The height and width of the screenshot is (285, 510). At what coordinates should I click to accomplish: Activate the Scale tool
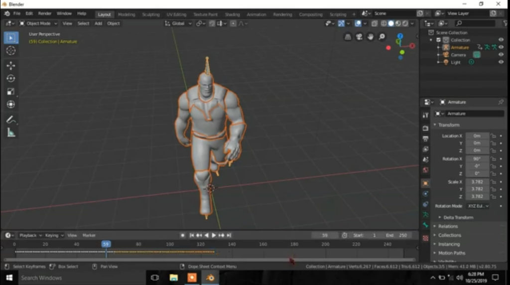coord(11,91)
